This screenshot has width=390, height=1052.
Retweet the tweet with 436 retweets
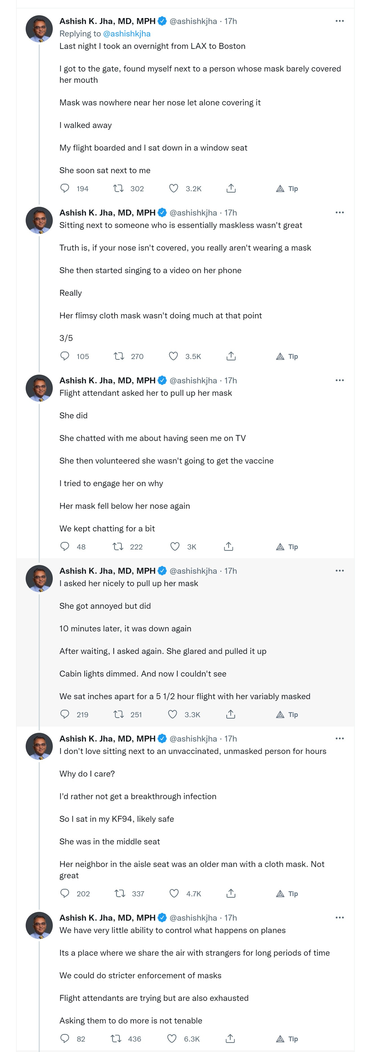116,1038
